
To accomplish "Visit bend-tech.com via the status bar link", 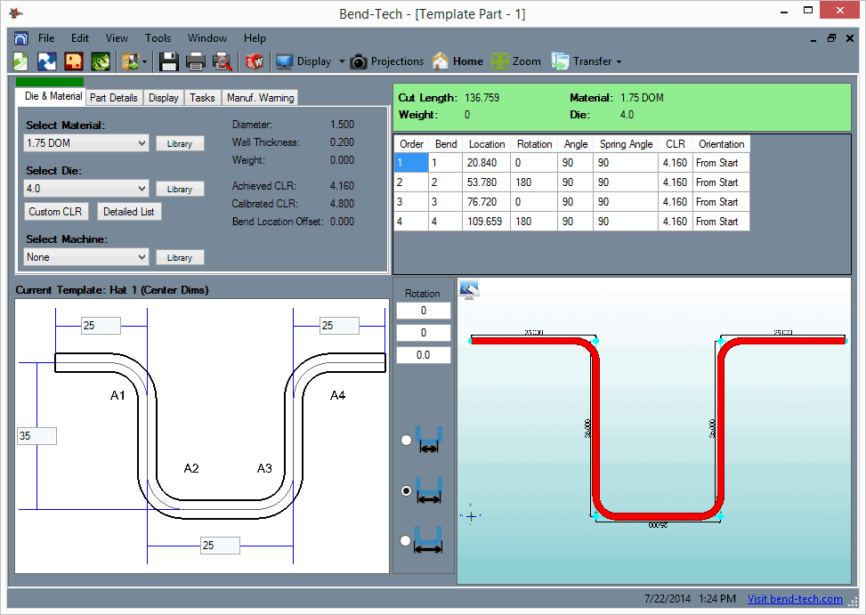I will click(795, 599).
